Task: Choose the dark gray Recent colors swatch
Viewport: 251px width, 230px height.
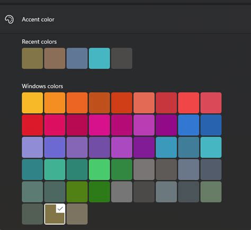Action: (x=122, y=58)
